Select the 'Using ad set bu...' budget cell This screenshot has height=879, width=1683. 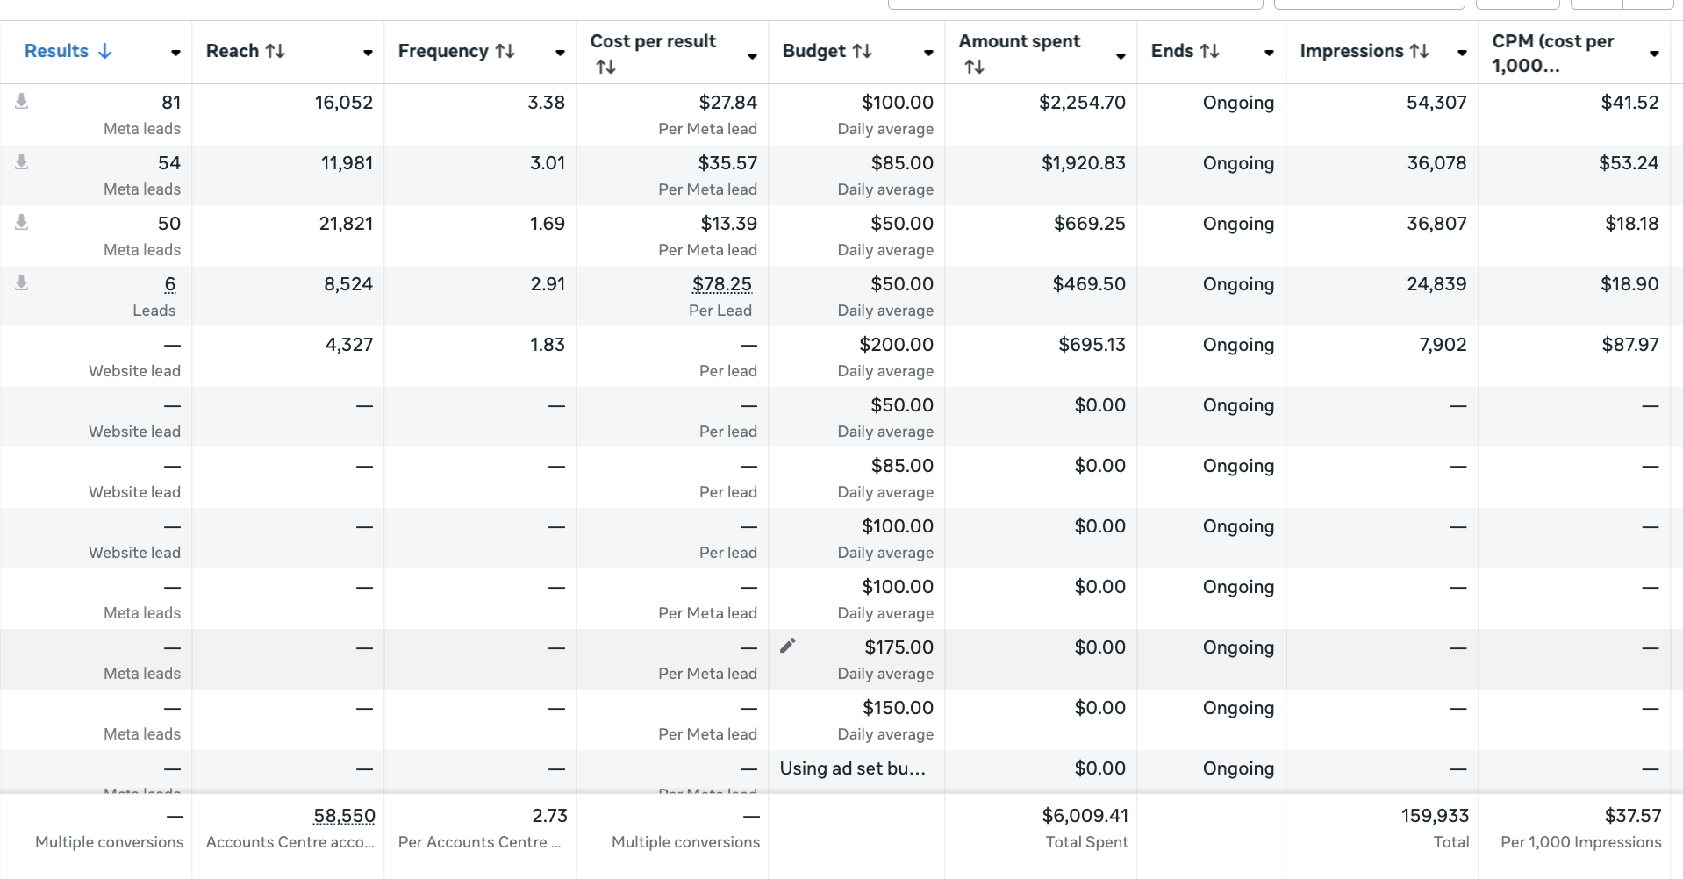click(x=853, y=768)
